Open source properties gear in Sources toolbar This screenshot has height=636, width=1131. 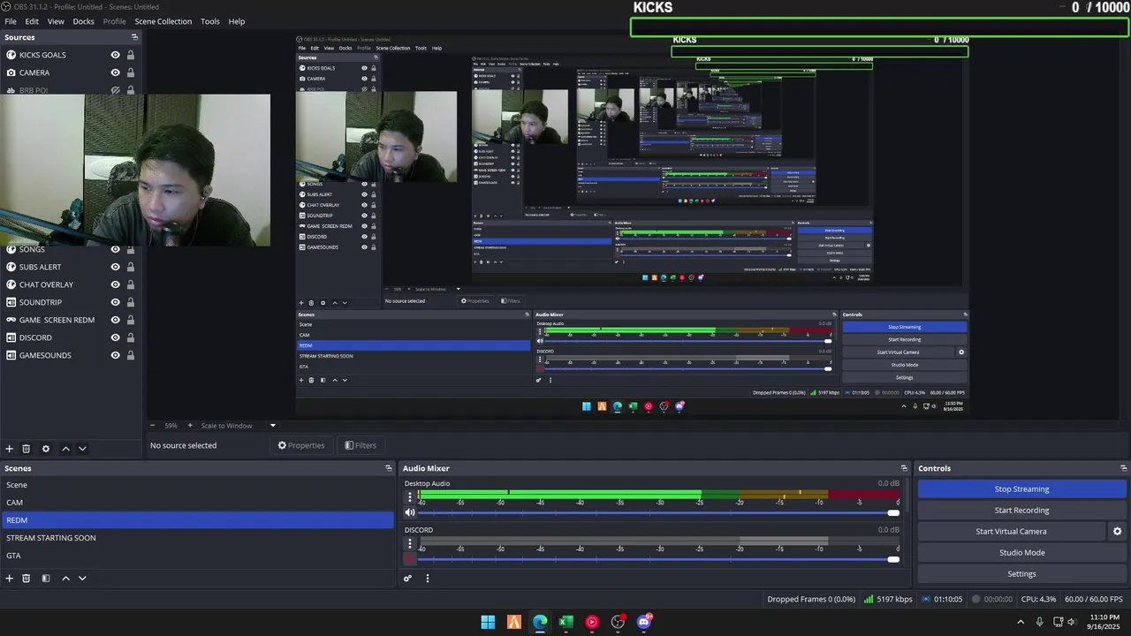pos(46,449)
